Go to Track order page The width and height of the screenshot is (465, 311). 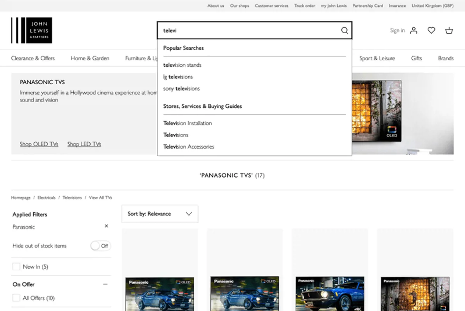(x=304, y=6)
